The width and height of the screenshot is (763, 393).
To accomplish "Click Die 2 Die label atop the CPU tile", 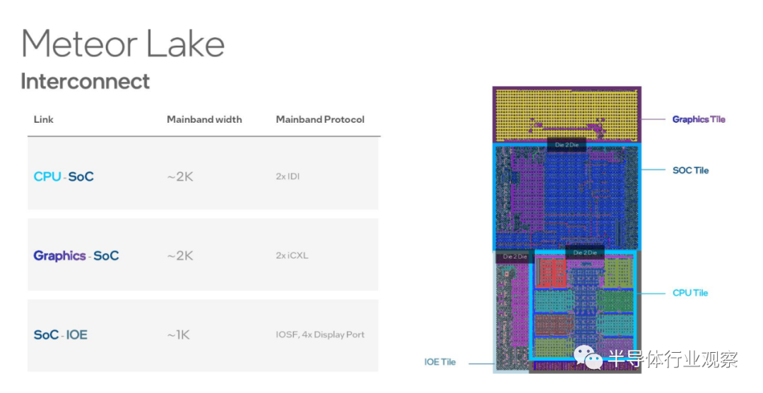I will 585,253.
